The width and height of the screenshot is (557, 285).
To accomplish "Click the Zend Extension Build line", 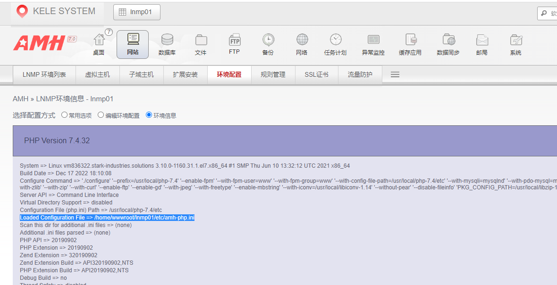I will [x=77, y=263].
